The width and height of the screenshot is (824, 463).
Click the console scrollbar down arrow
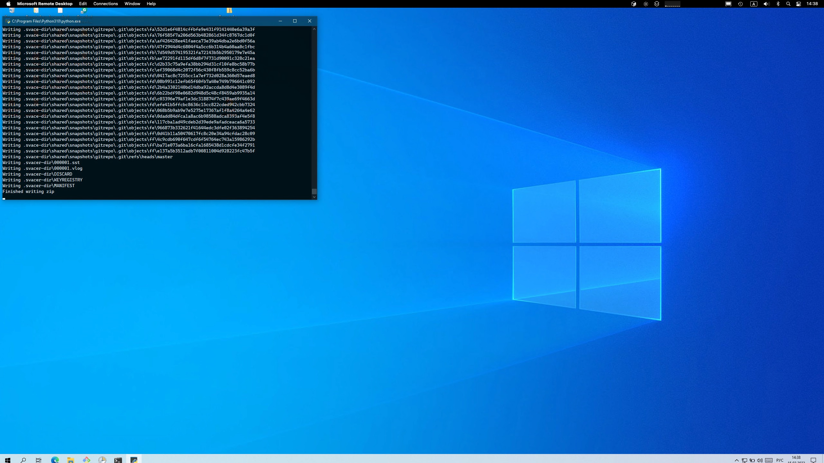(314, 197)
